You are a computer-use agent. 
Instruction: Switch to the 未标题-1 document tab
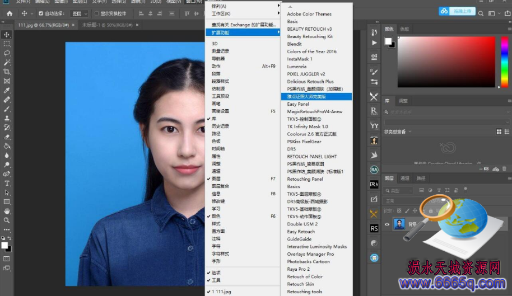(x=107, y=25)
